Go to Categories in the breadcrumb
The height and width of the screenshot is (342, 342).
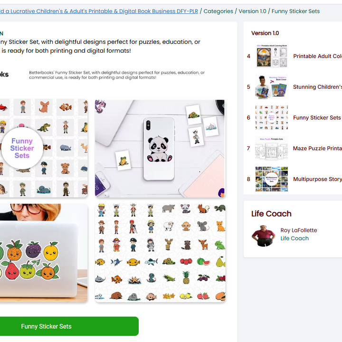218,11
